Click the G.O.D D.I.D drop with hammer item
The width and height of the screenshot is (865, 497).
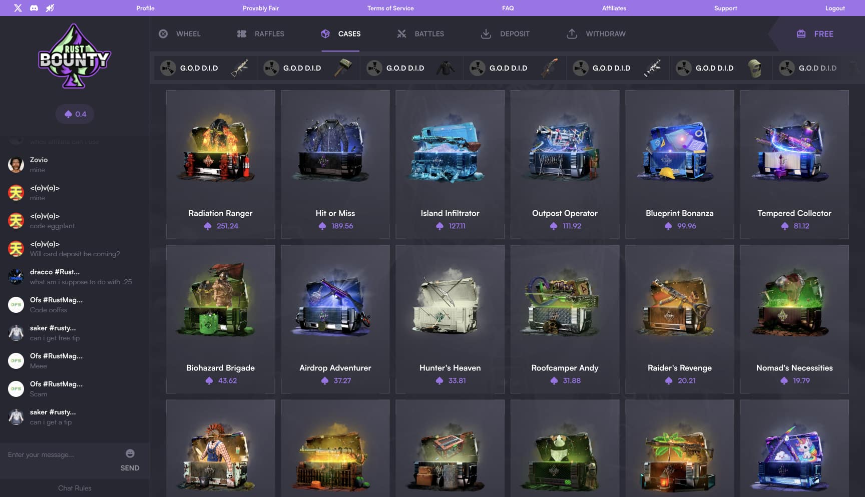pos(308,68)
